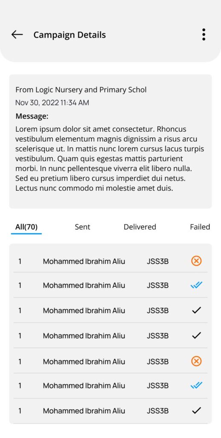The image size is (221, 438).
Task: Switch to the Delivered tab
Action: click(x=140, y=227)
